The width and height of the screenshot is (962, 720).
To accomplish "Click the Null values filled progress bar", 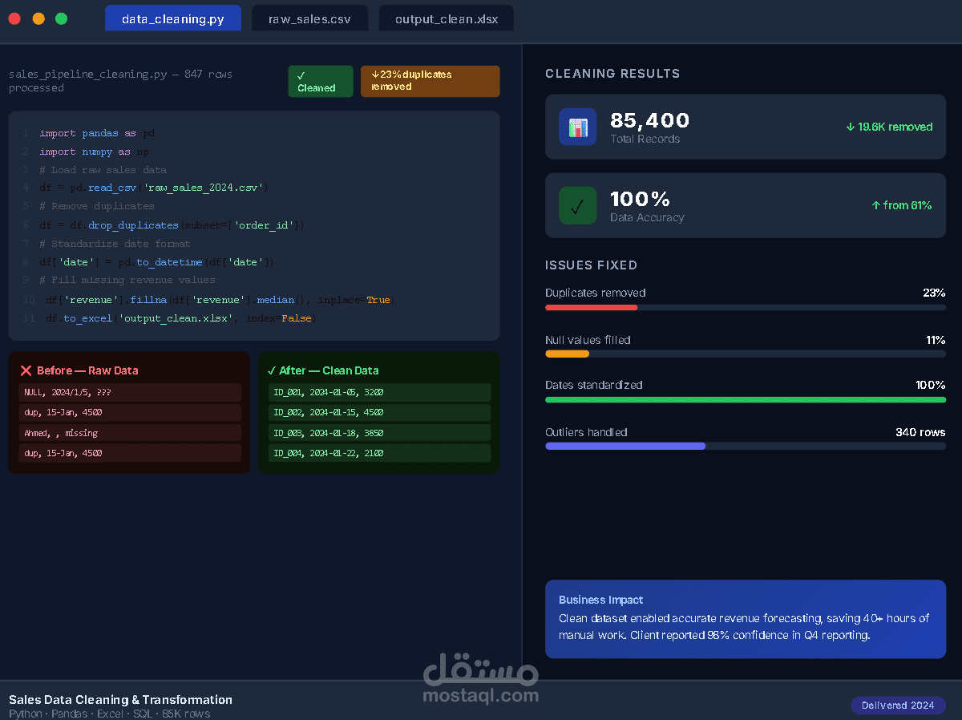I will point(746,354).
